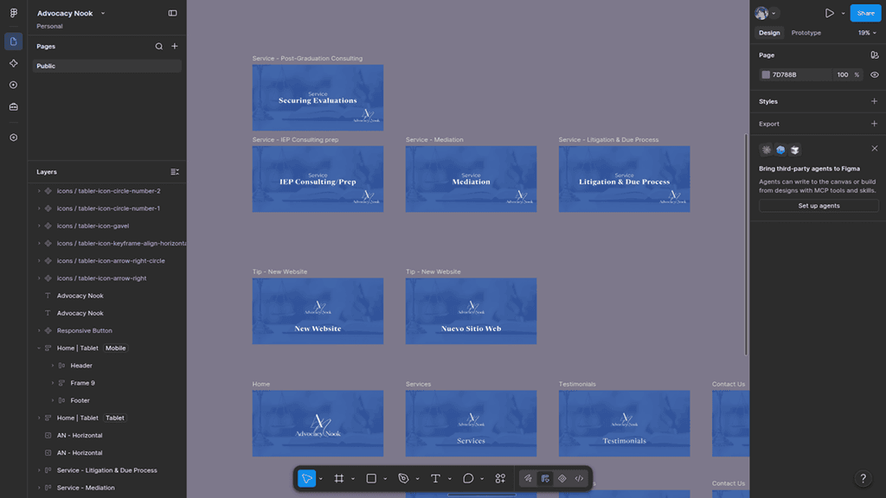Collapse the Home | Tablet Mobile layer
Screen dimensions: 886x498
(x=39, y=348)
